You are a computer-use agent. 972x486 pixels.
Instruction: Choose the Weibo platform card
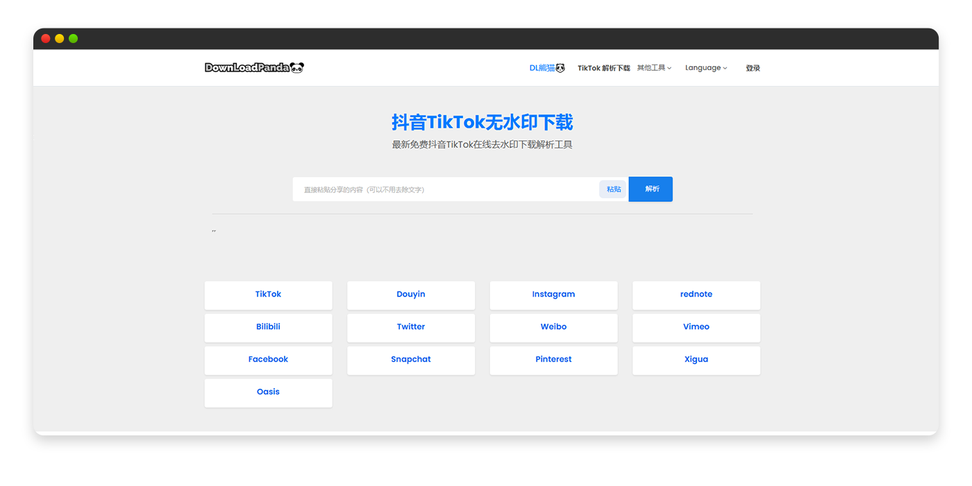point(553,327)
